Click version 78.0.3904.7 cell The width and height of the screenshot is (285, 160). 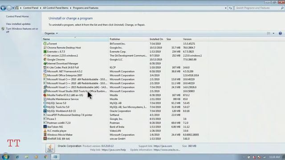pos(189,48)
